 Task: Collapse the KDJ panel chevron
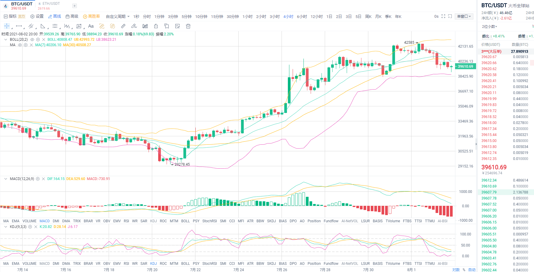[5, 227]
